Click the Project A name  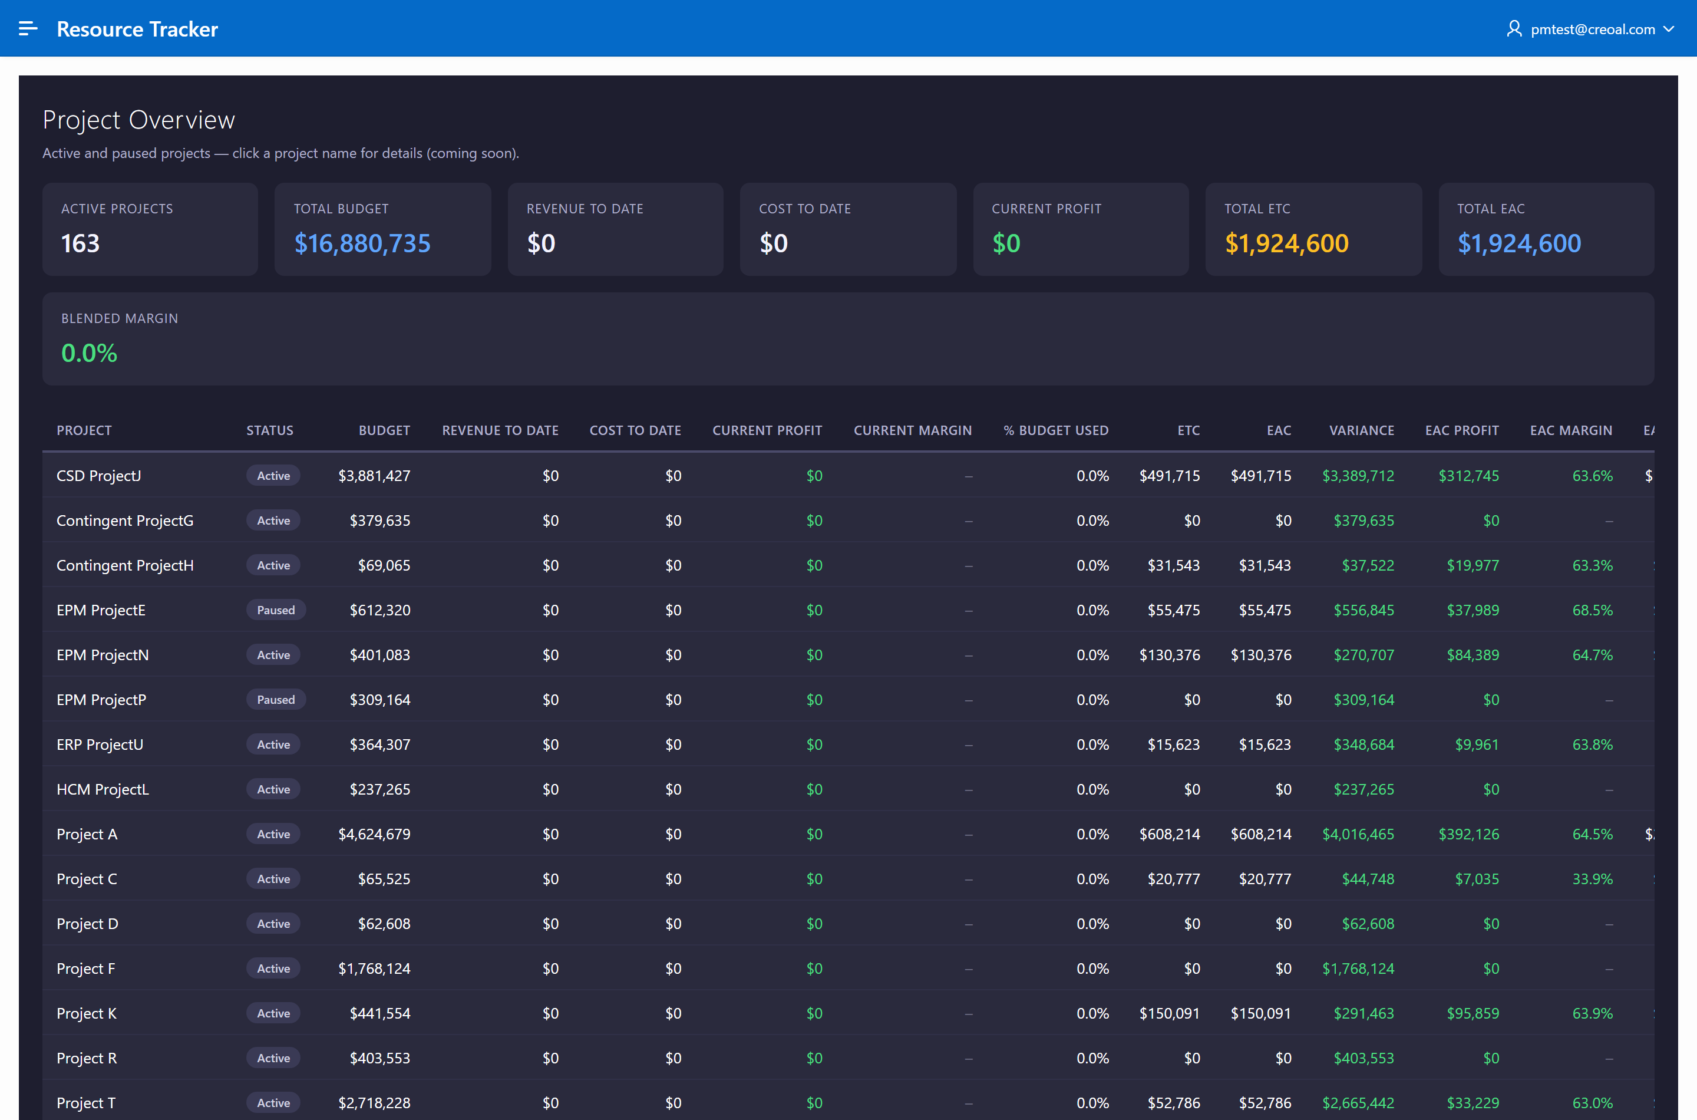point(87,834)
